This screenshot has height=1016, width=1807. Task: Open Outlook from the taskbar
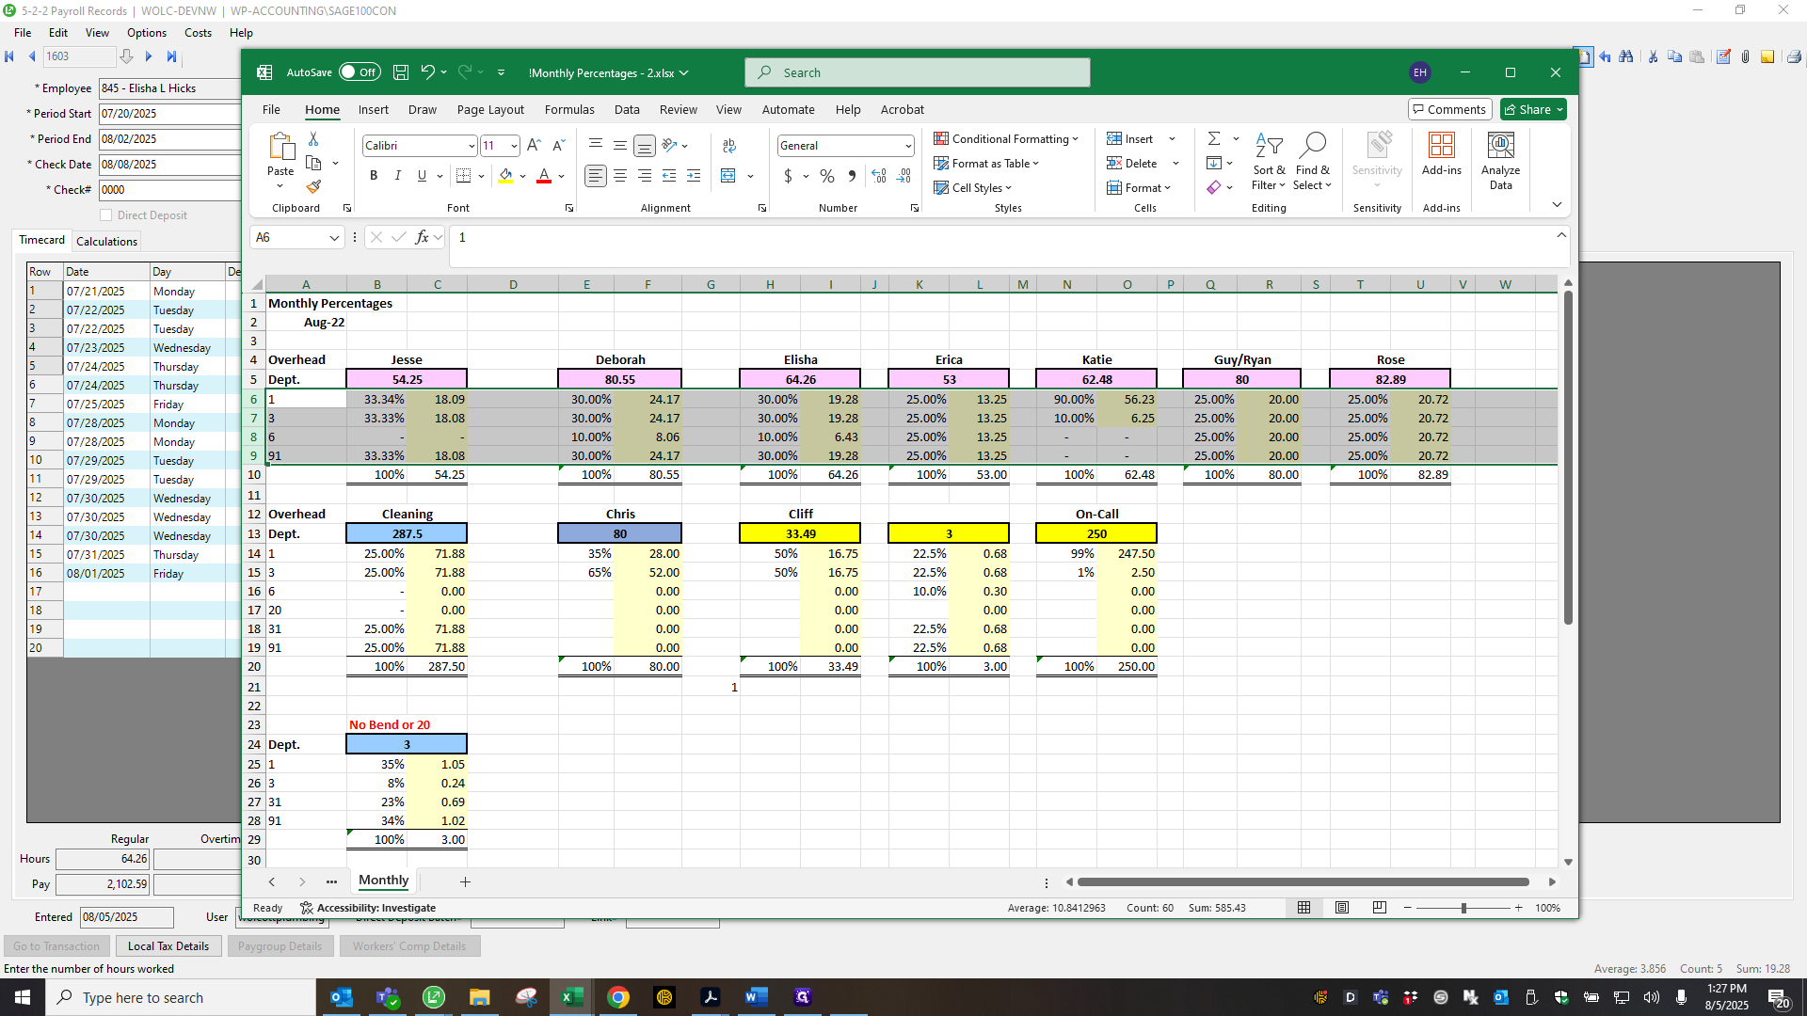point(341,997)
